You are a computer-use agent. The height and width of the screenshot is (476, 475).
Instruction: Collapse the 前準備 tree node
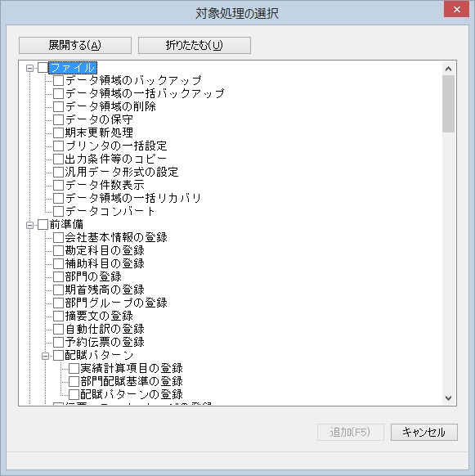[29, 225]
